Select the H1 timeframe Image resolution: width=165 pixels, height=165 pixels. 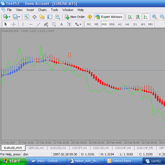tap(120, 24)
